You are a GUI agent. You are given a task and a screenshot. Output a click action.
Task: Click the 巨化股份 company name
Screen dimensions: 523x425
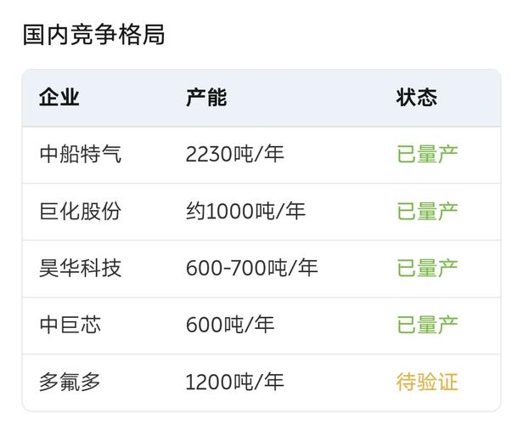point(80,212)
